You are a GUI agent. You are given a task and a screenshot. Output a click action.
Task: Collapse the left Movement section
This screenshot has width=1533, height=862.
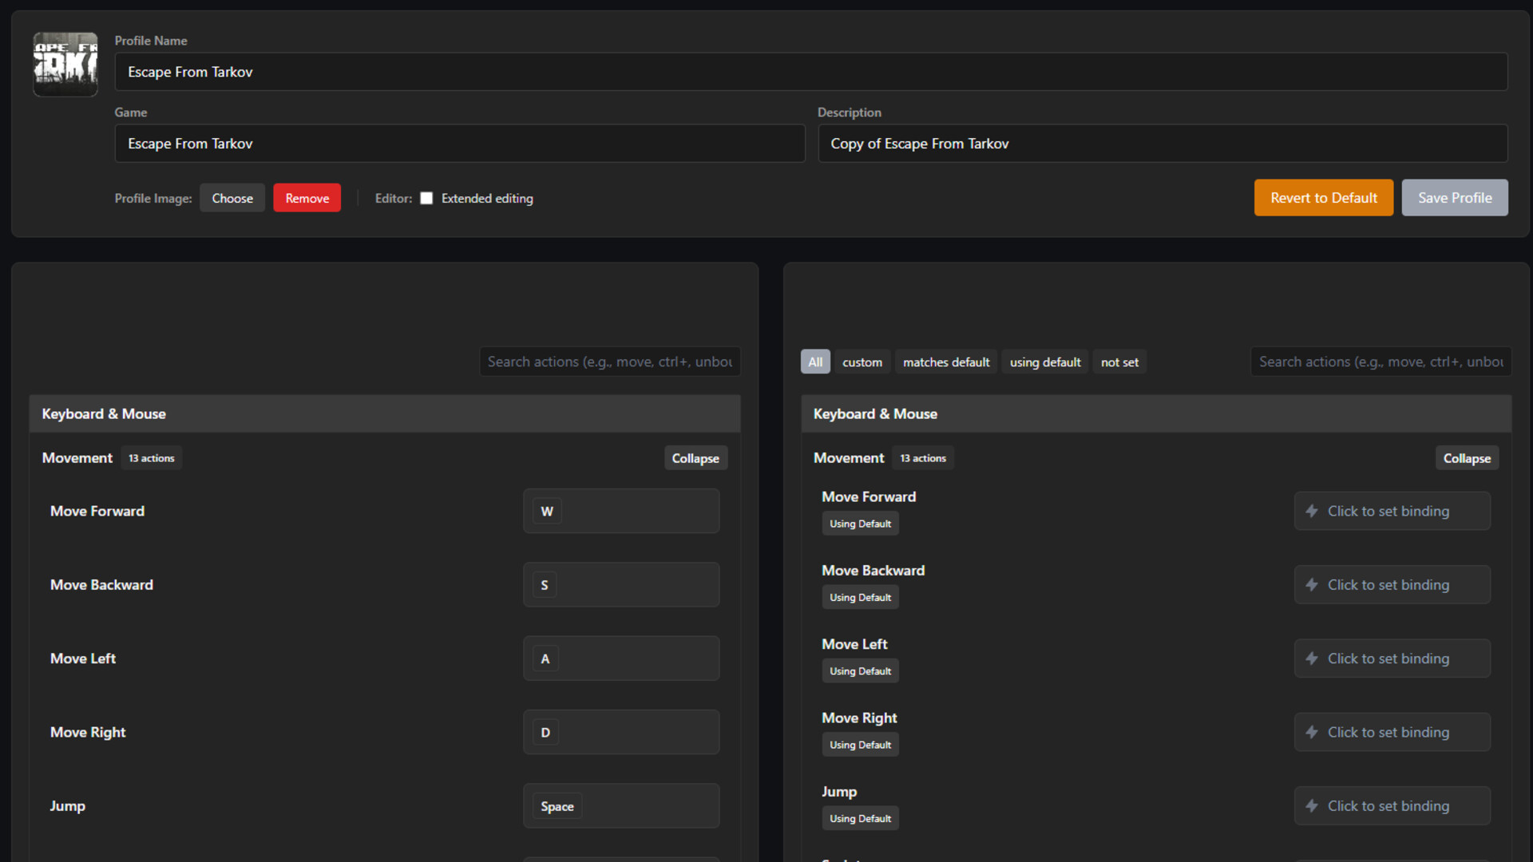pyautogui.click(x=695, y=457)
